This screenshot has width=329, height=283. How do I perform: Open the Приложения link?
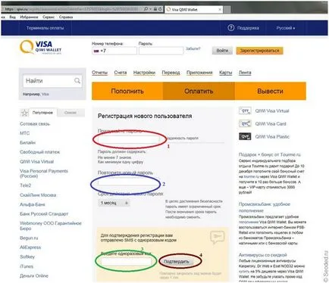[x=199, y=73]
